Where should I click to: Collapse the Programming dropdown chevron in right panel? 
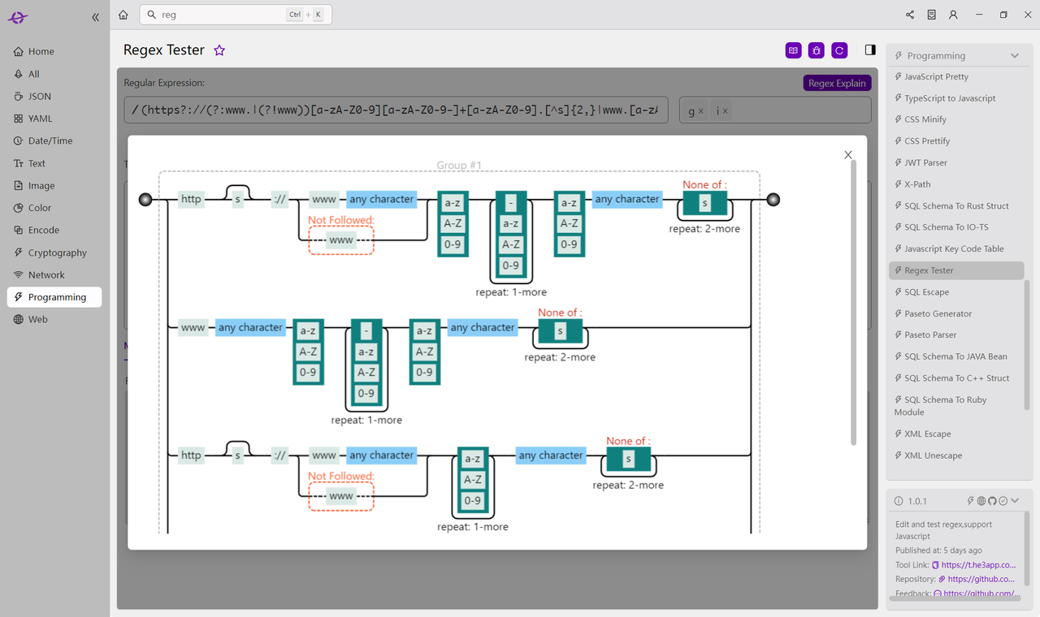coord(1015,56)
